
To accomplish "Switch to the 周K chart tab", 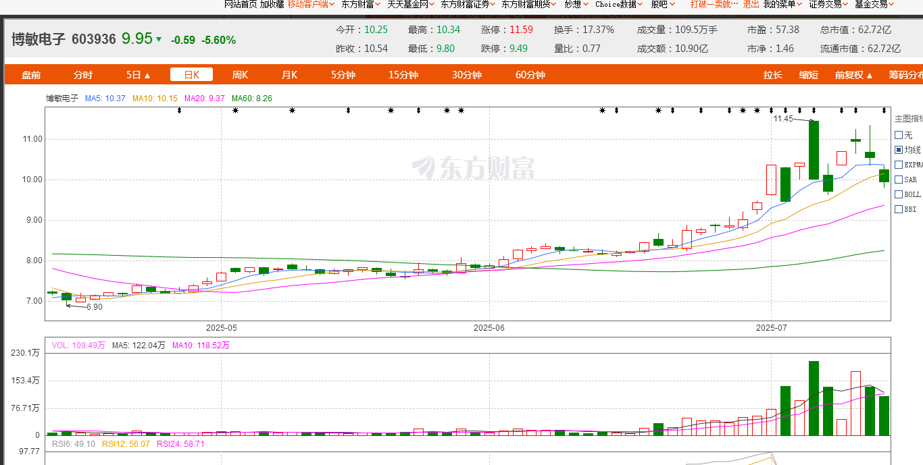I will (x=240, y=75).
